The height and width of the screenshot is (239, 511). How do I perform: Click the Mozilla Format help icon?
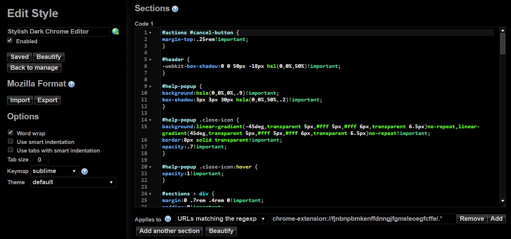71,84
